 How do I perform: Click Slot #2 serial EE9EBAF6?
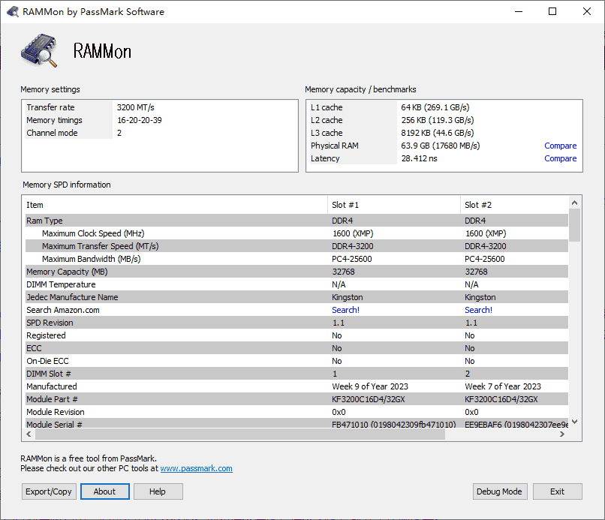[516, 425]
